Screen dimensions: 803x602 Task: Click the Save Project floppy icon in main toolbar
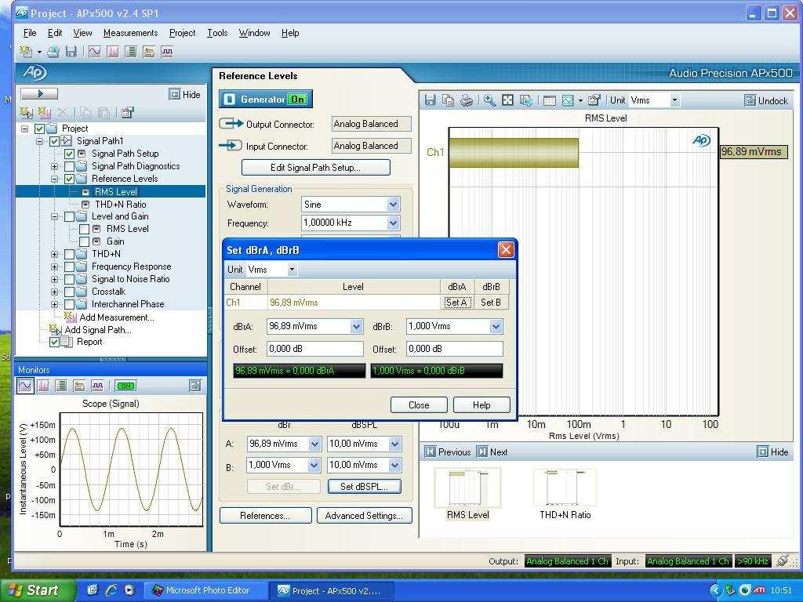(x=71, y=52)
